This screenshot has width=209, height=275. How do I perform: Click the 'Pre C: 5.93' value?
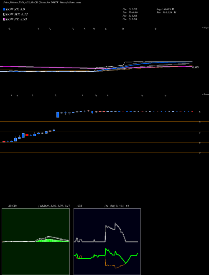(x=130, y=19)
